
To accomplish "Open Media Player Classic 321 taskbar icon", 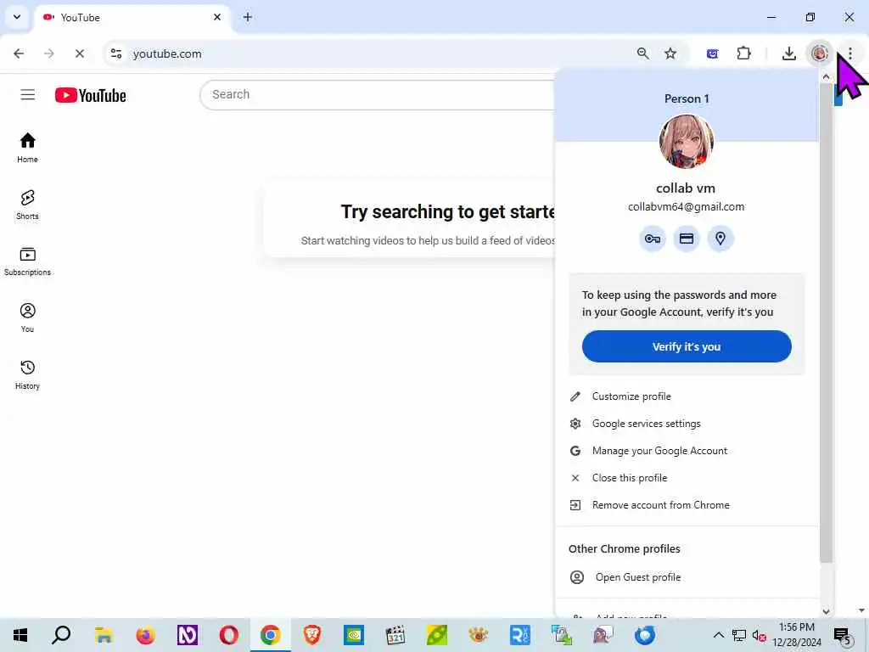I will pos(395,635).
